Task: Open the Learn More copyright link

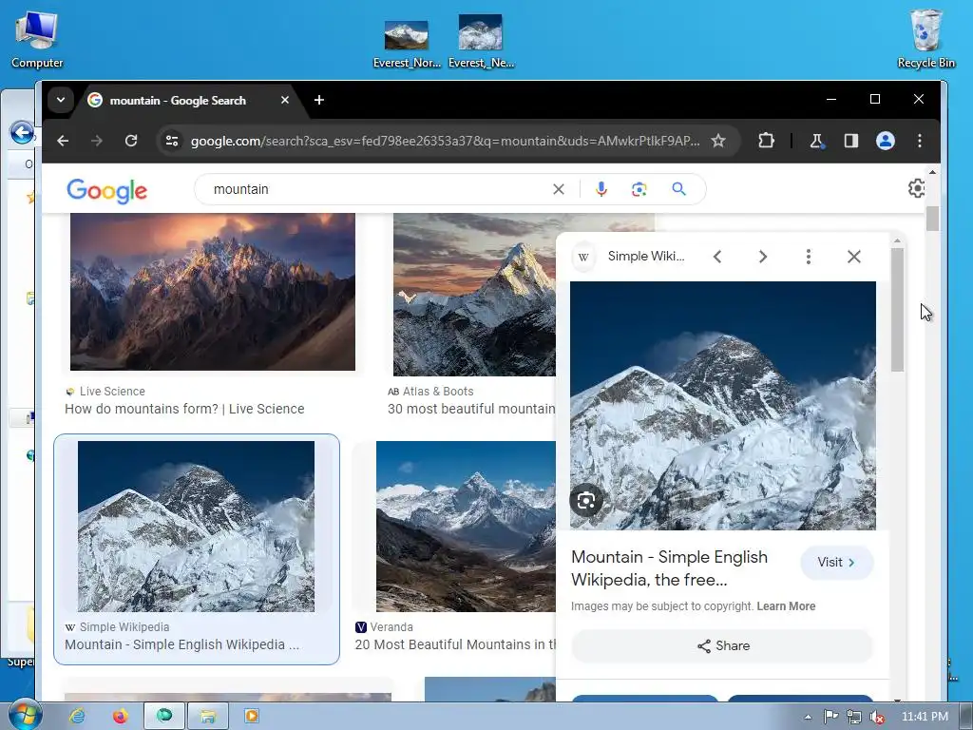Action: click(x=786, y=606)
